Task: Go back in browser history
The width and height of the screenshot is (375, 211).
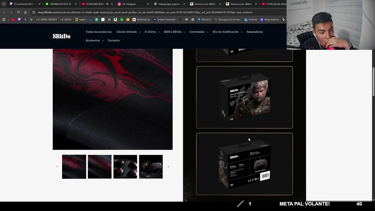Action: 4,12
